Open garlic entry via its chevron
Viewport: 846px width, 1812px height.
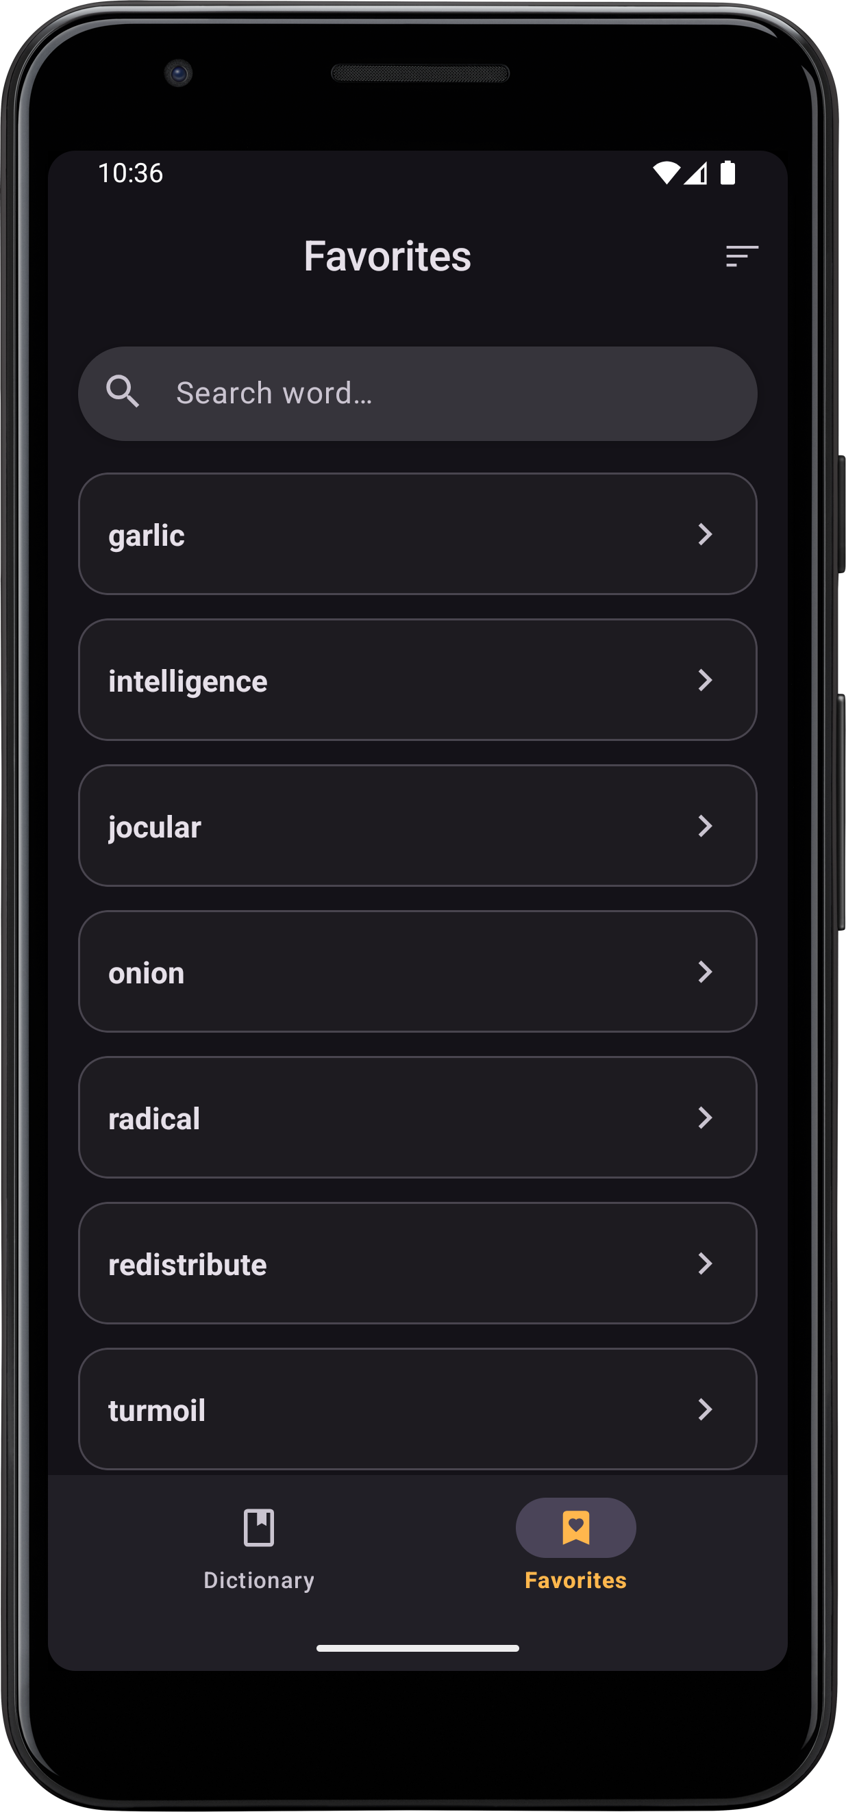[x=704, y=534]
